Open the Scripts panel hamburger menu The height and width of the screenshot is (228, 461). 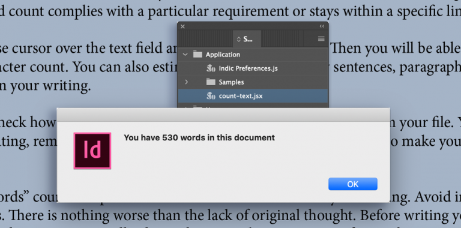coord(321,39)
